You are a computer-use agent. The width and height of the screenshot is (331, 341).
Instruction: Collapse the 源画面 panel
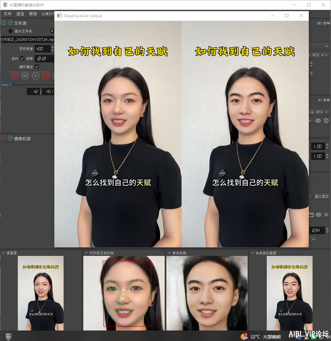[x=3, y=253]
